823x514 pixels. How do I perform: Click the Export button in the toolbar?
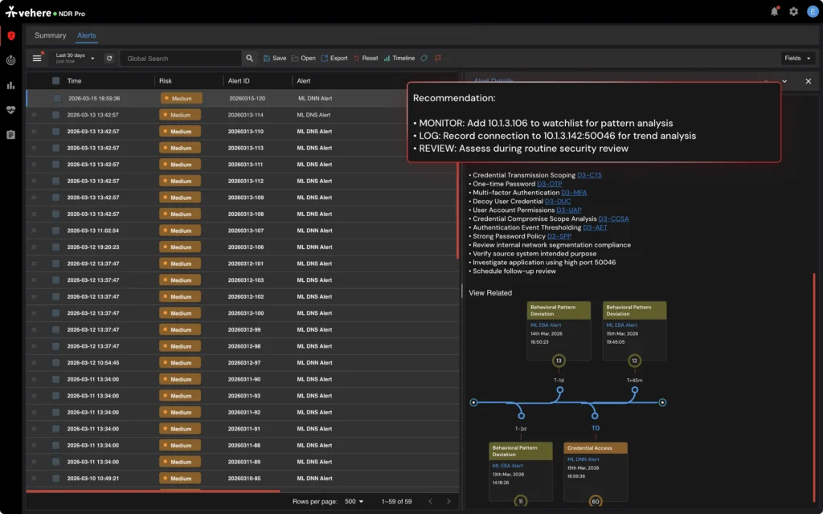[334, 58]
